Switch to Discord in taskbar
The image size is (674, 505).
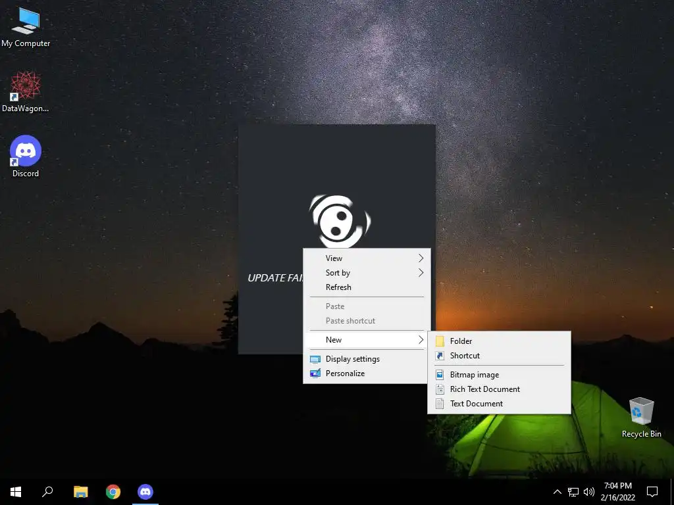(145, 492)
